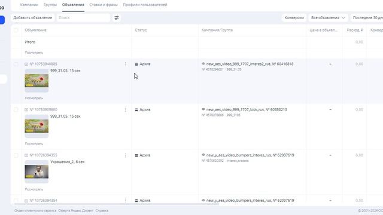Check the box for ad № 10726394355
This screenshot has height=215, width=383.
[16, 155]
